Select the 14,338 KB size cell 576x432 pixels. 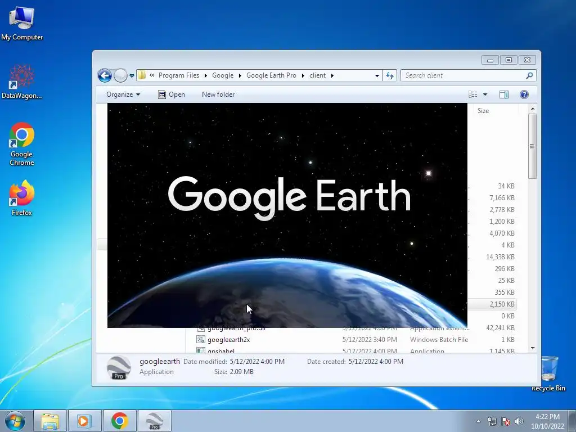500,256
